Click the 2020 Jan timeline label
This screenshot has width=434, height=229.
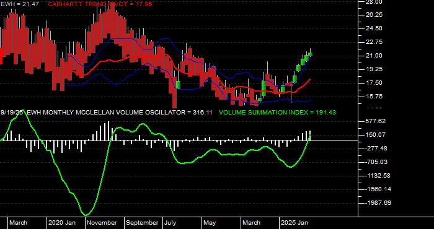coord(62,223)
